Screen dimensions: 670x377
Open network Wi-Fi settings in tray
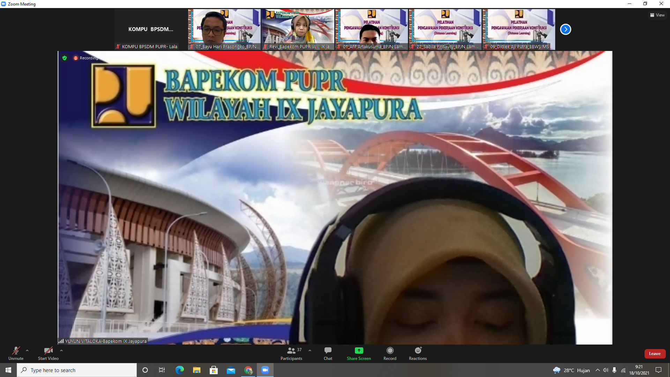pos(623,370)
